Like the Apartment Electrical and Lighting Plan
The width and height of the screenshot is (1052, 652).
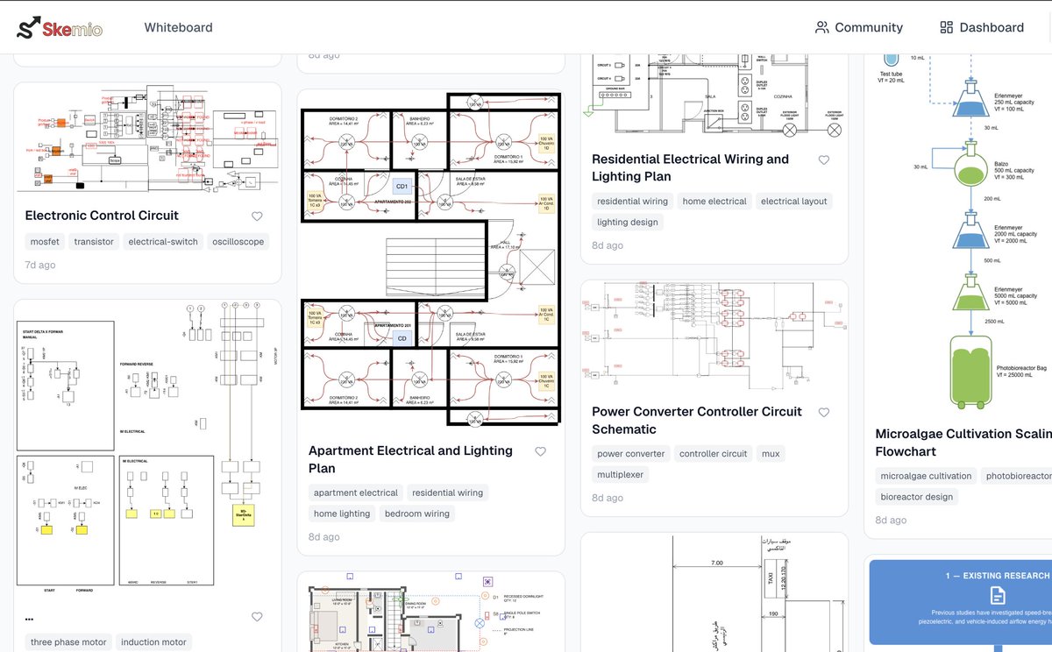540,451
